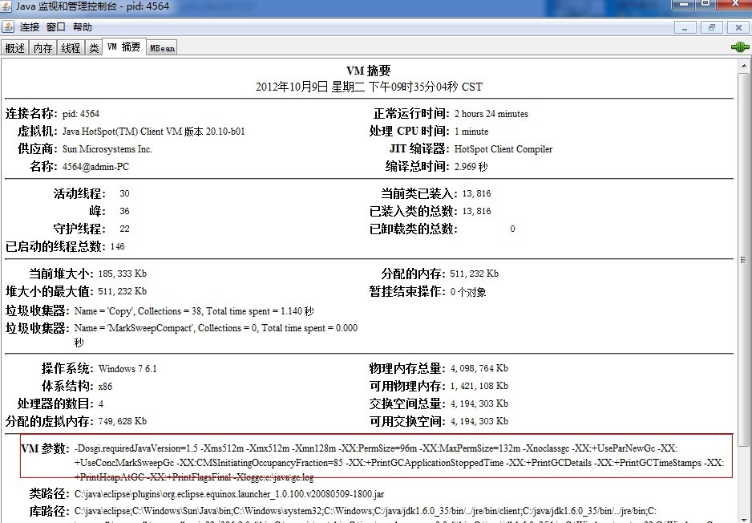Open the 窗口 menu
The height and width of the screenshot is (523, 752).
click(55, 27)
